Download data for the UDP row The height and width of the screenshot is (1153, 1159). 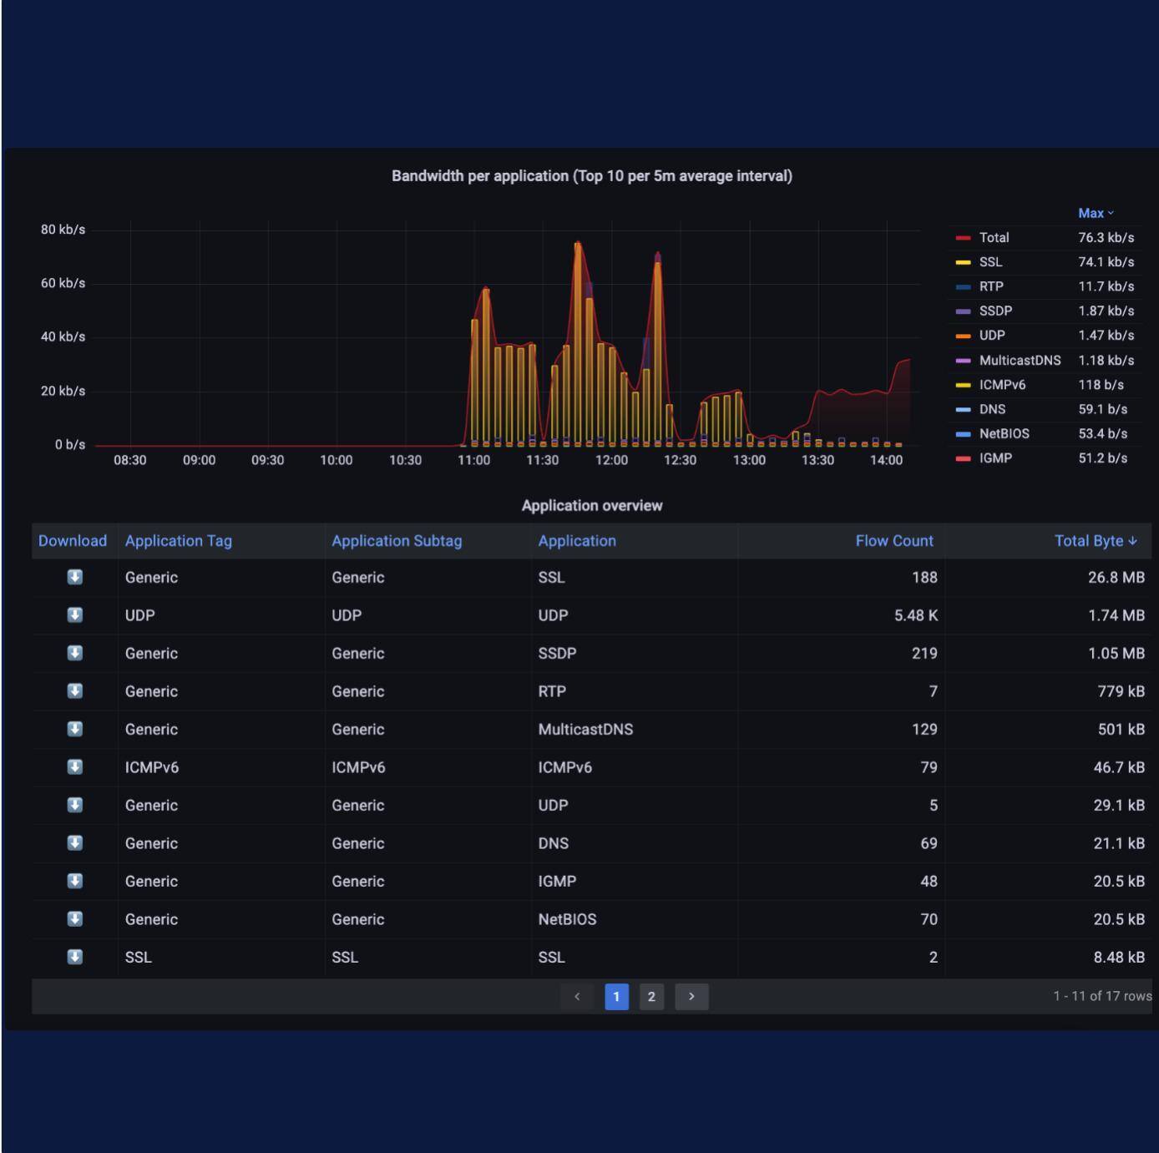point(74,615)
